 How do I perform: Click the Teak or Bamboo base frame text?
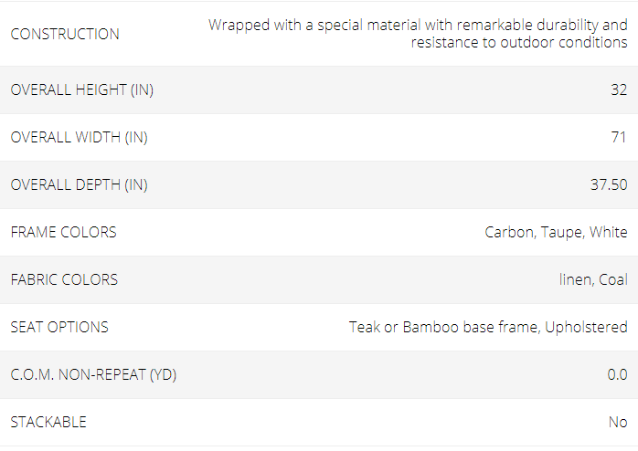(444, 328)
